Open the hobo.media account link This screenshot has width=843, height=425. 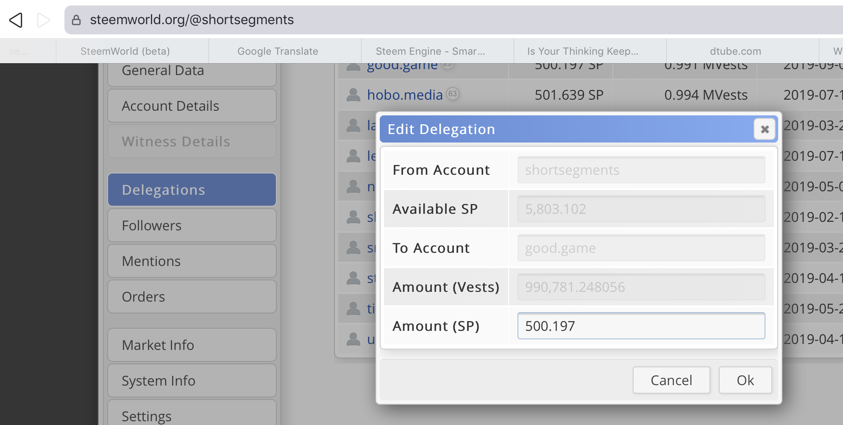[x=405, y=95]
